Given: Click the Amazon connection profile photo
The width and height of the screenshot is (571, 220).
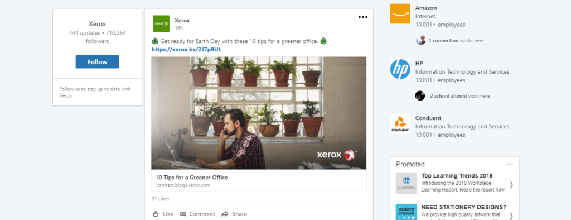Looking at the screenshot, I should [420, 40].
